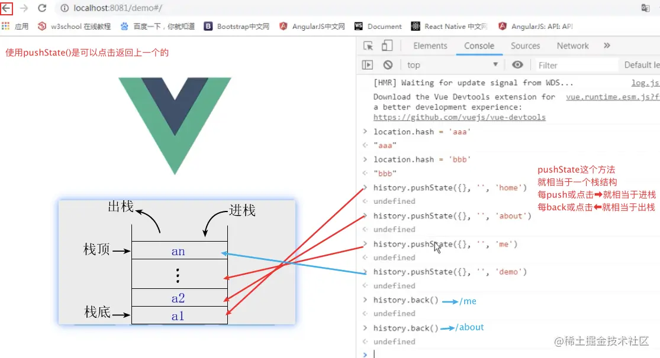660x358 pixels.
Task: Click the site info icon in address bar
Action: [x=65, y=8]
